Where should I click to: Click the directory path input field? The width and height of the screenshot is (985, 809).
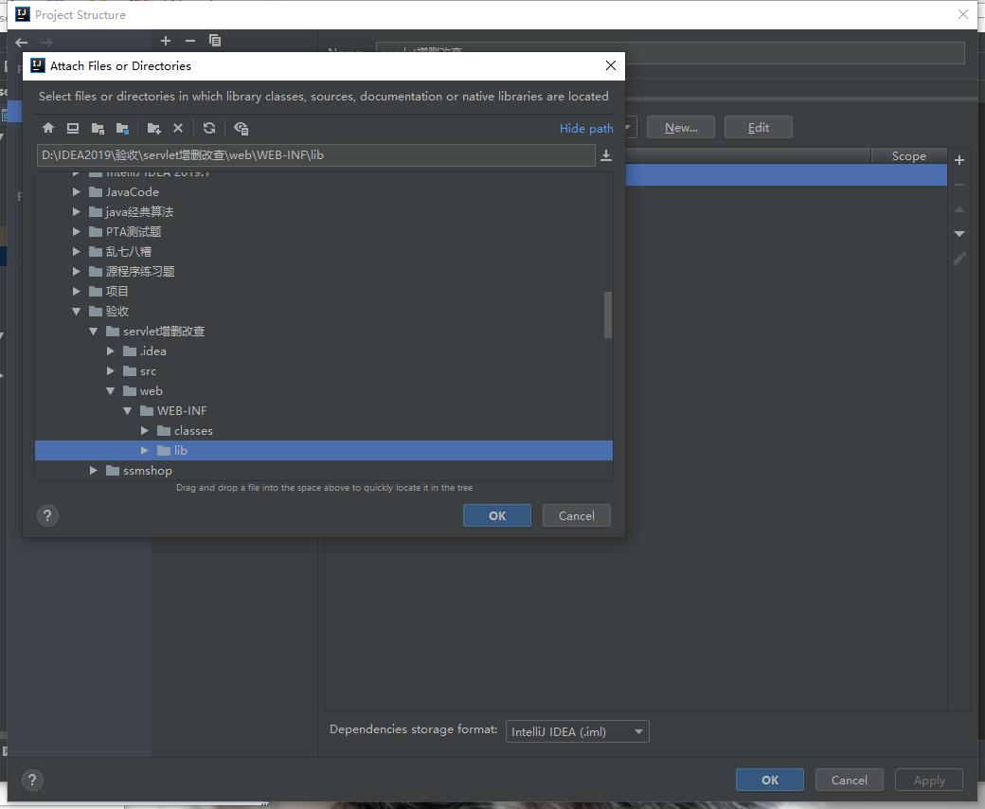click(x=315, y=155)
